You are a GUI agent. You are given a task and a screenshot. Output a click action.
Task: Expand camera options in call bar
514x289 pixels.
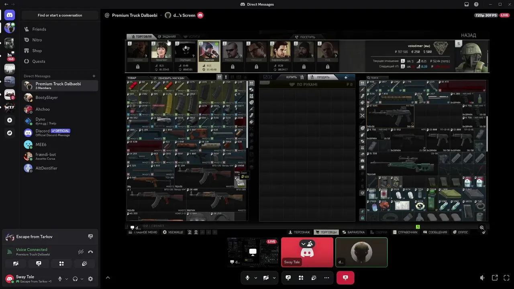pos(274,278)
